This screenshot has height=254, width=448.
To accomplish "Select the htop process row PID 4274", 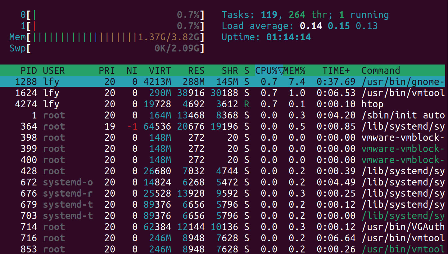I will point(223,104).
